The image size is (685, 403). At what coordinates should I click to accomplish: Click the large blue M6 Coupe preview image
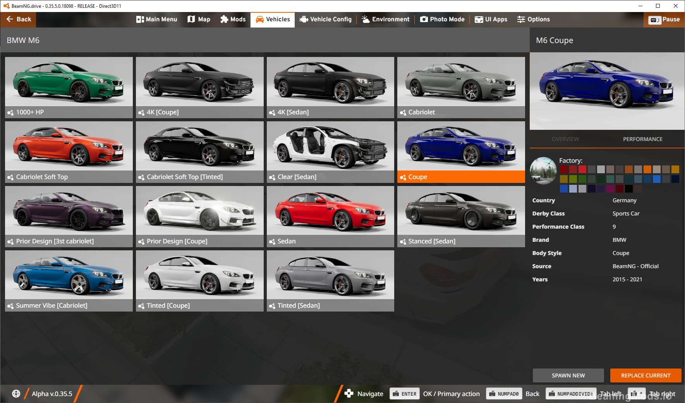(x=607, y=91)
